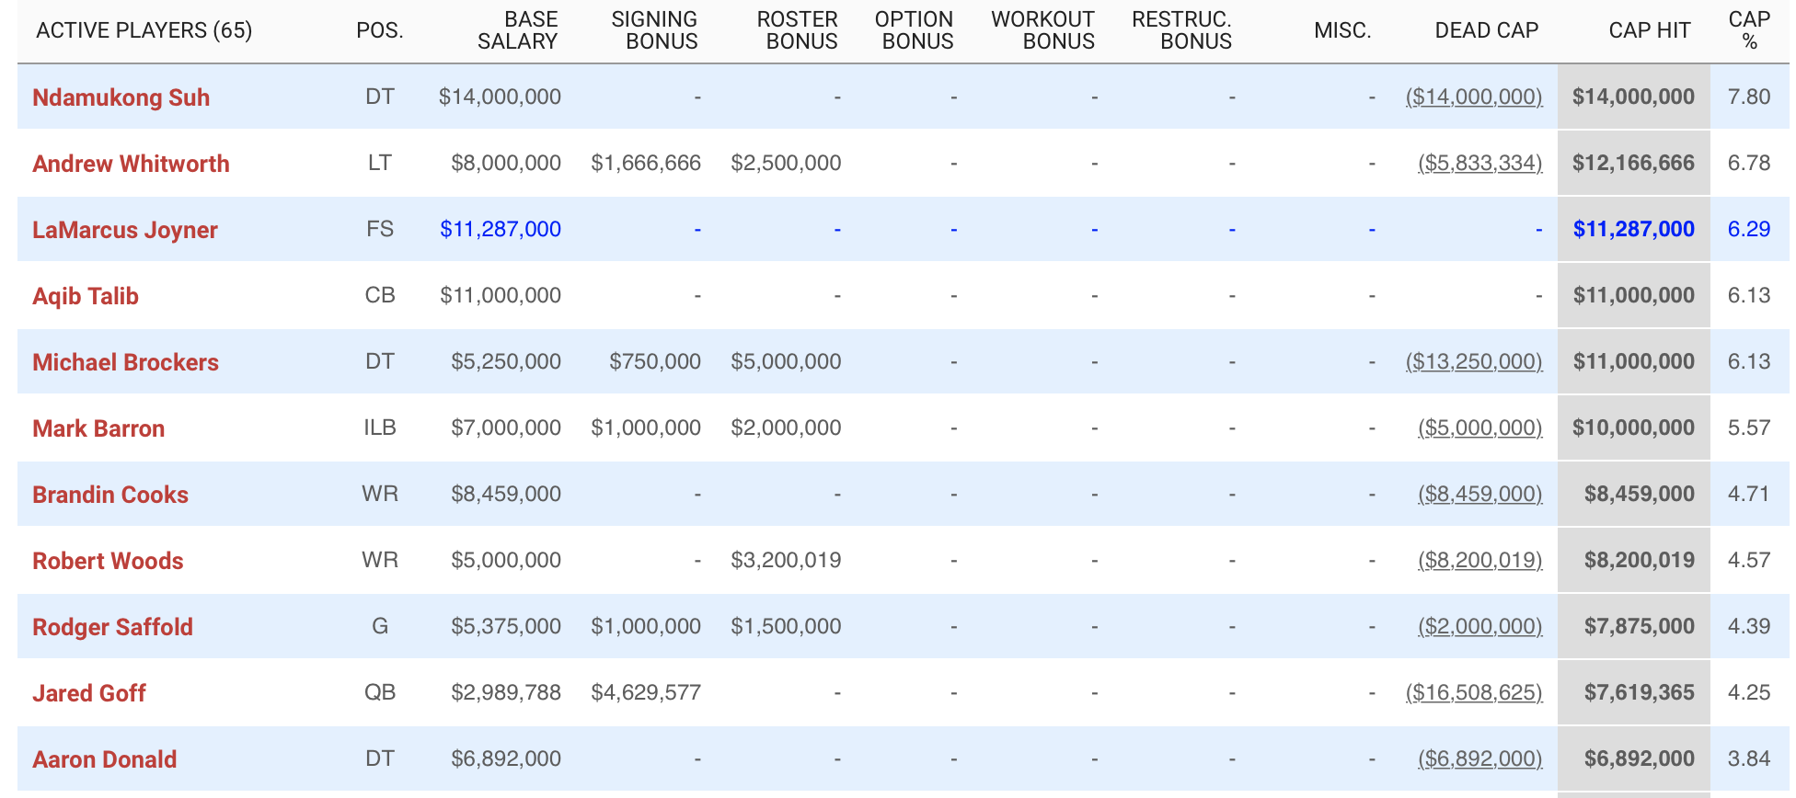Viewport: 1796px width, 798px height.
Task: Sort by Signing Bonus column header
Action: (655, 30)
